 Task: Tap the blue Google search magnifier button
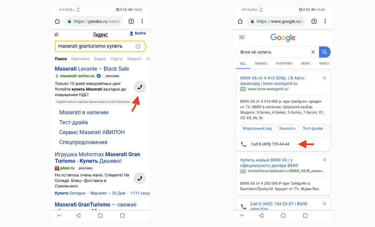(325, 52)
